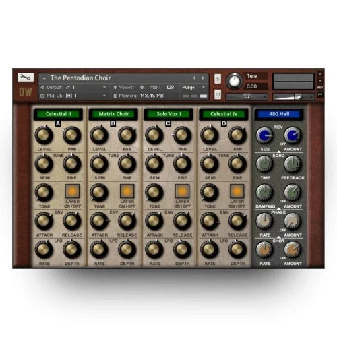Click the Tone knob of layer A
337x337 pixels.
(x=44, y=192)
